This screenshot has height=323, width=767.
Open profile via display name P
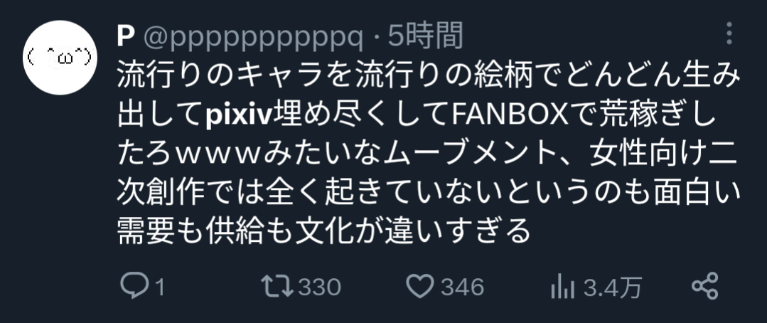(x=126, y=37)
